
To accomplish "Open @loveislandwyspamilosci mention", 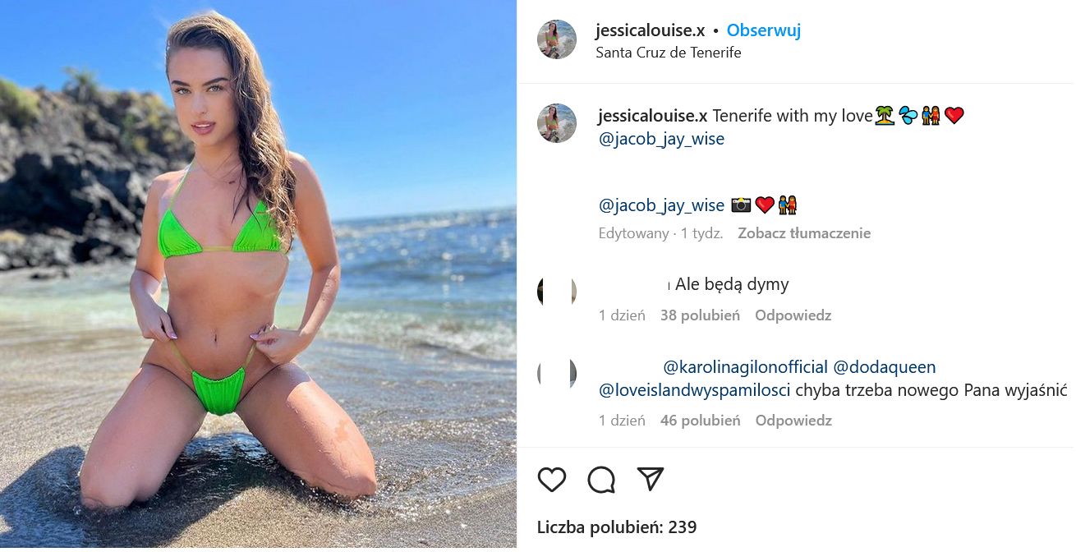I will tap(695, 390).
